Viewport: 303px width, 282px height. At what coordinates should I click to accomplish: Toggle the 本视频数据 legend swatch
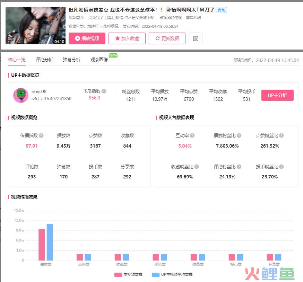coord(118,275)
